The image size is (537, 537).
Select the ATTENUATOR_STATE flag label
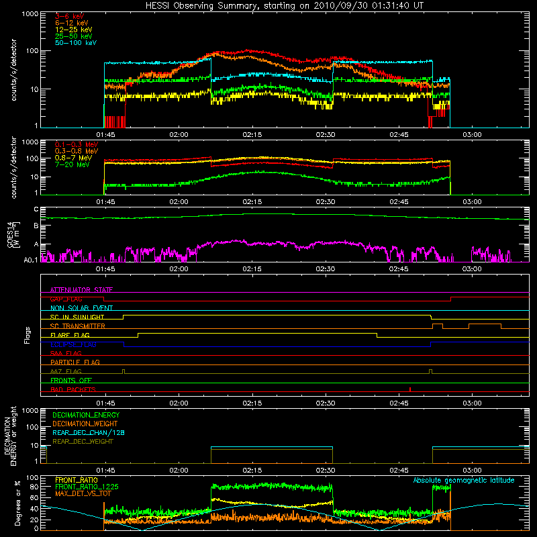coord(81,290)
